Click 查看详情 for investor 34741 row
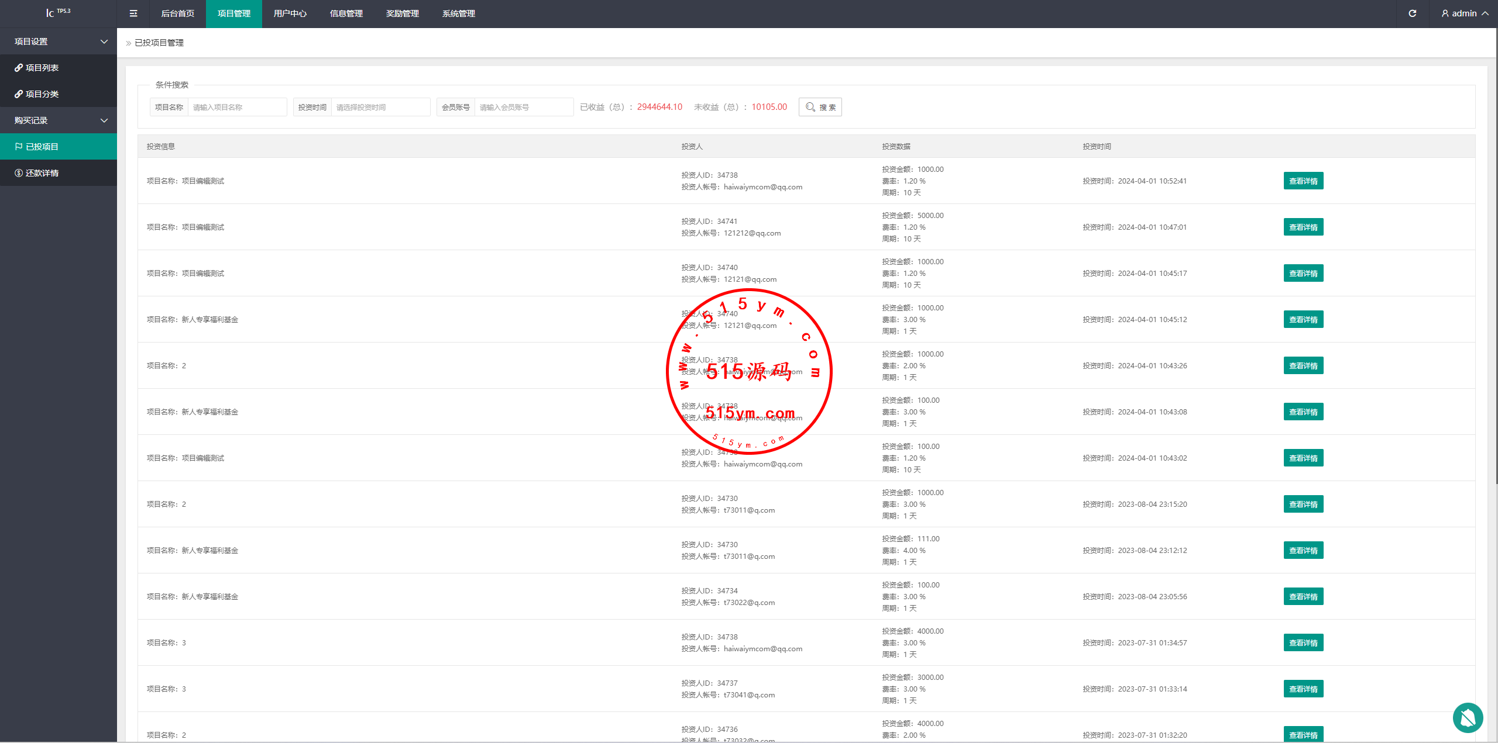The width and height of the screenshot is (1498, 743). coord(1303,227)
